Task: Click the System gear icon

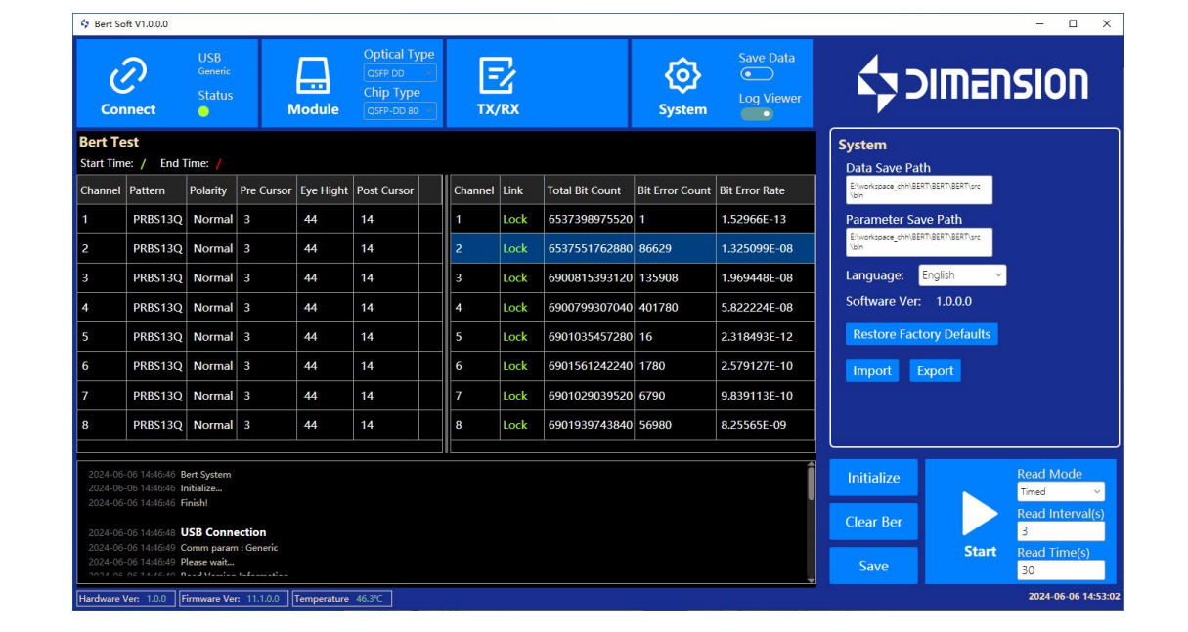Action: (682, 75)
